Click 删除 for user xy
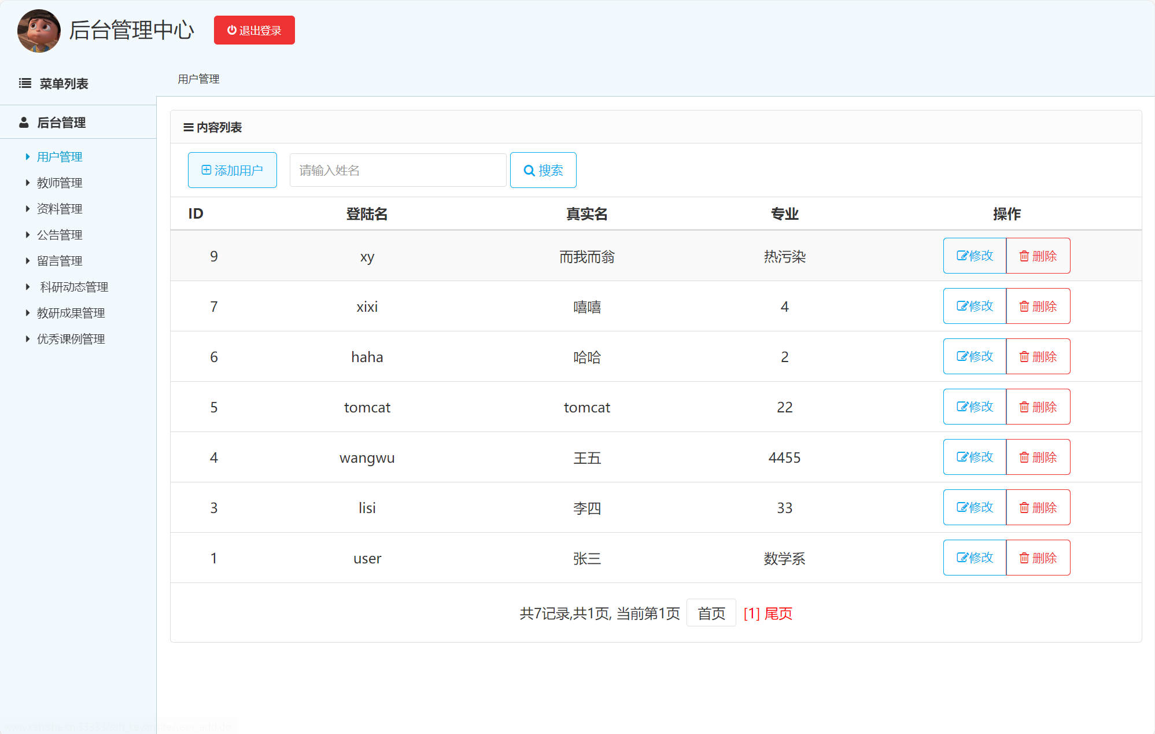This screenshot has height=734, width=1155. (x=1038, y=256)
